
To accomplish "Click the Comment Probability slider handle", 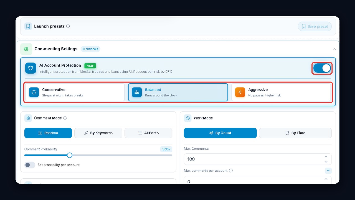I will (x=70, y=155).
